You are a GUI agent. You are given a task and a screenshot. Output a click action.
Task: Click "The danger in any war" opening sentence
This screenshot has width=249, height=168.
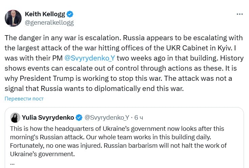click(35, 38)
